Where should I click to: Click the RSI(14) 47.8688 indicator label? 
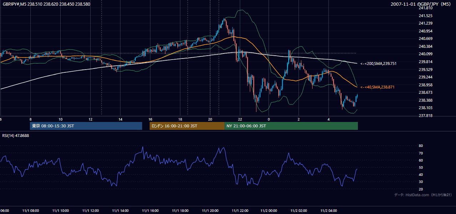[16, 136]
